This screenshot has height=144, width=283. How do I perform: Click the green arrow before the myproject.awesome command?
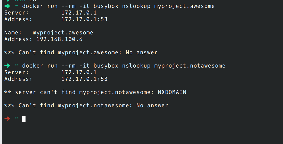pos(7,6)
